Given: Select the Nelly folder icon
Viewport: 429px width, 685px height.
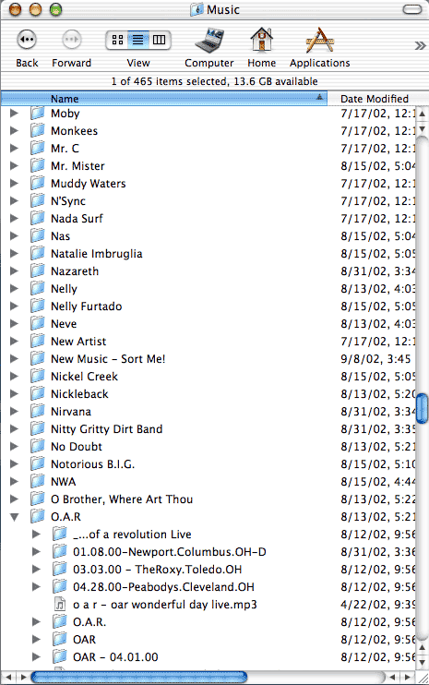Looking at the screenshot, I should (38, 288).
